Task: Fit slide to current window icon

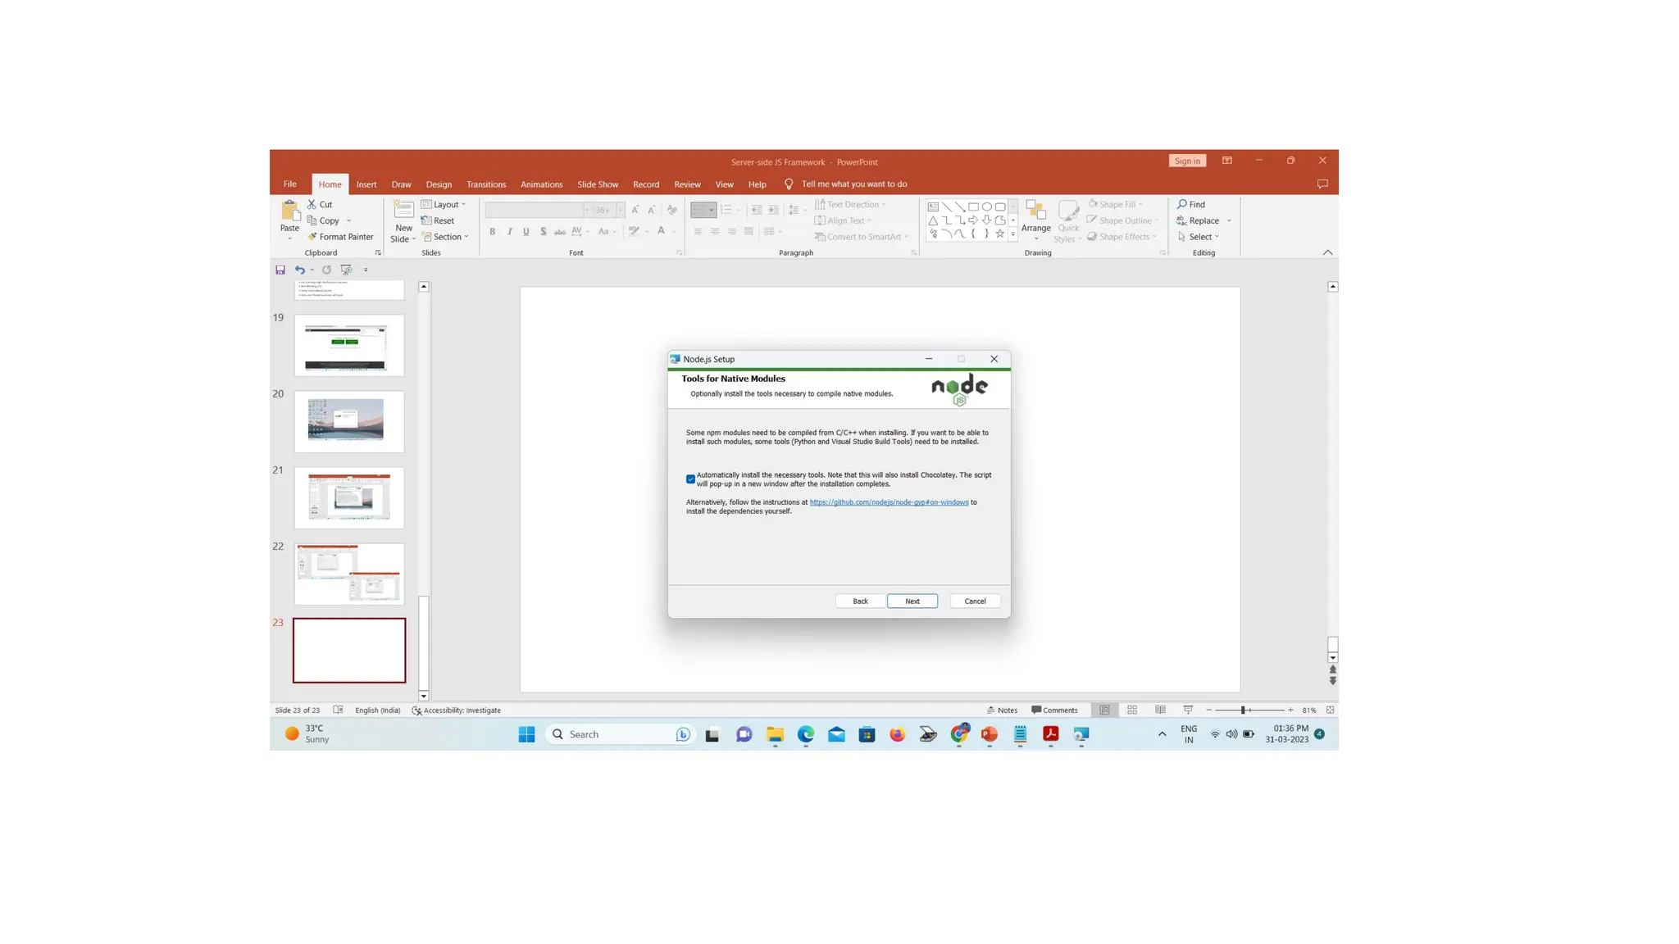Action: tap(1330, 710)
